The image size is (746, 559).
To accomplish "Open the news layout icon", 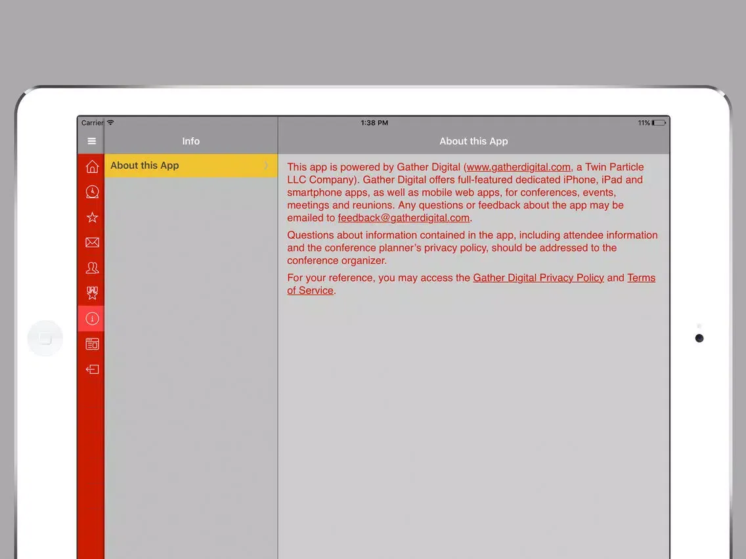I will tap(92, 344).
